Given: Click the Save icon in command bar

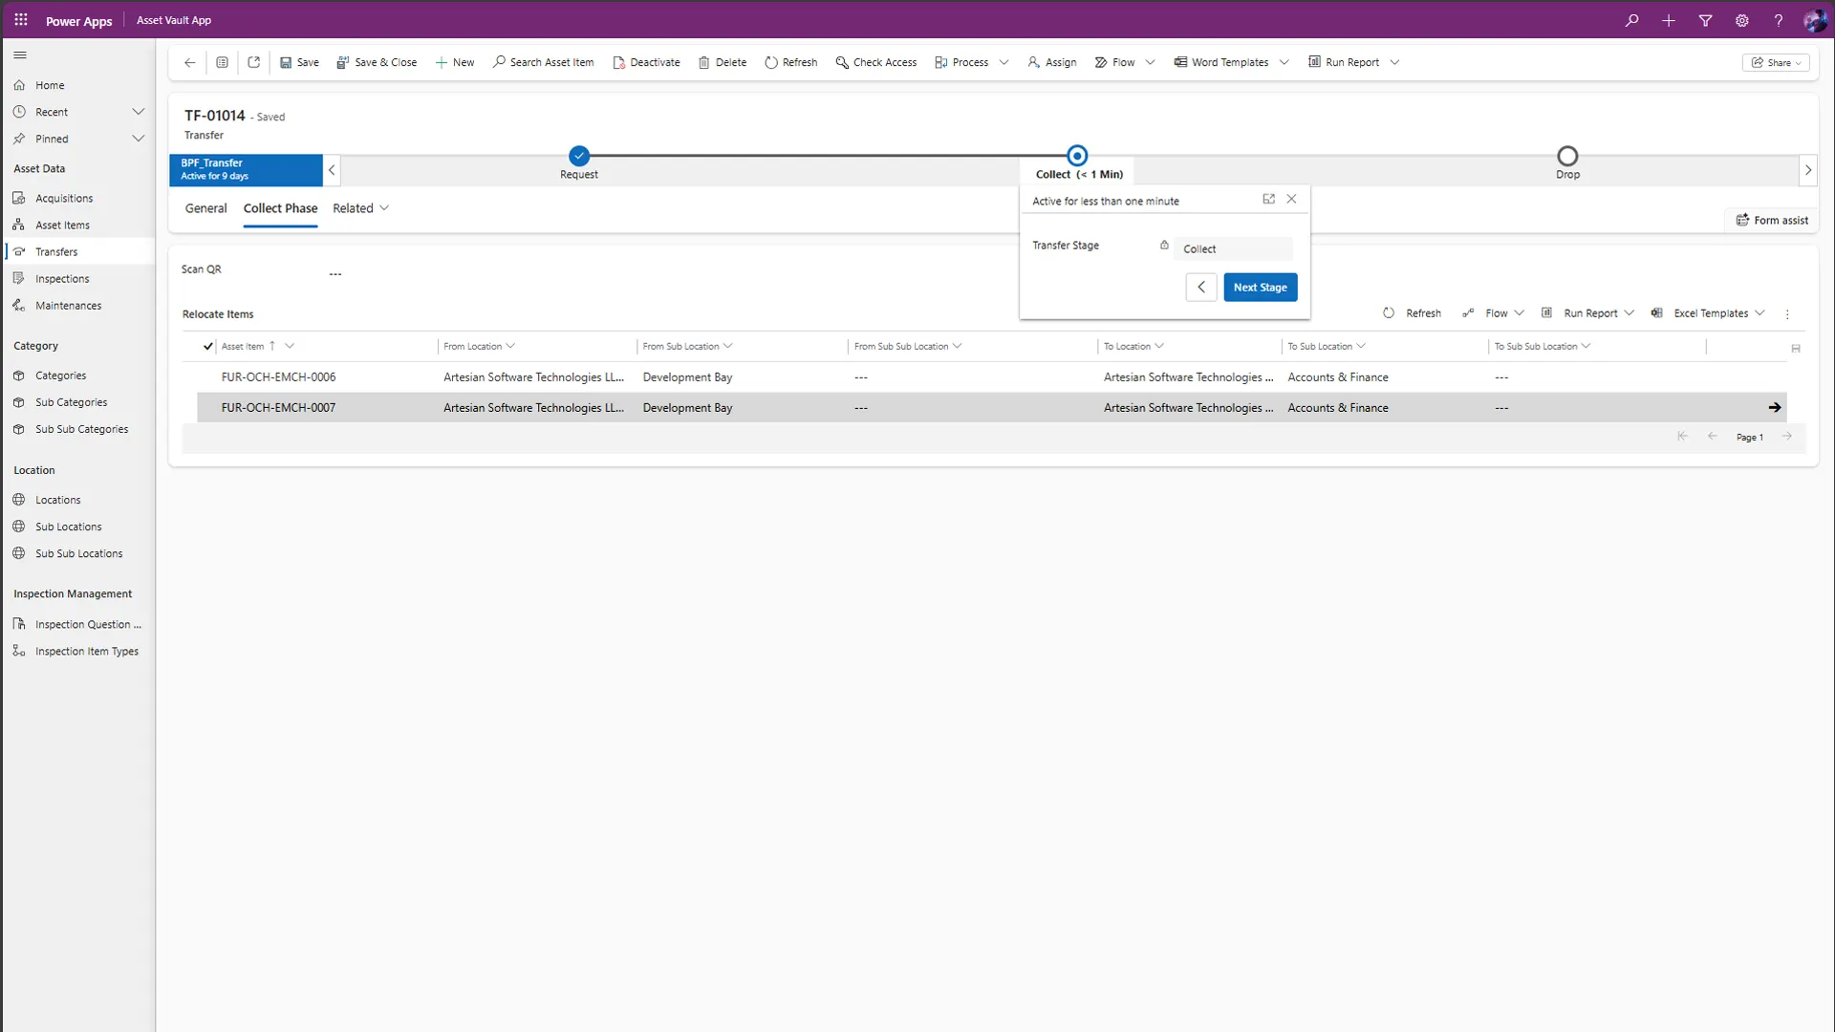Looking at the screenshot, I should [x=286, y=63].
